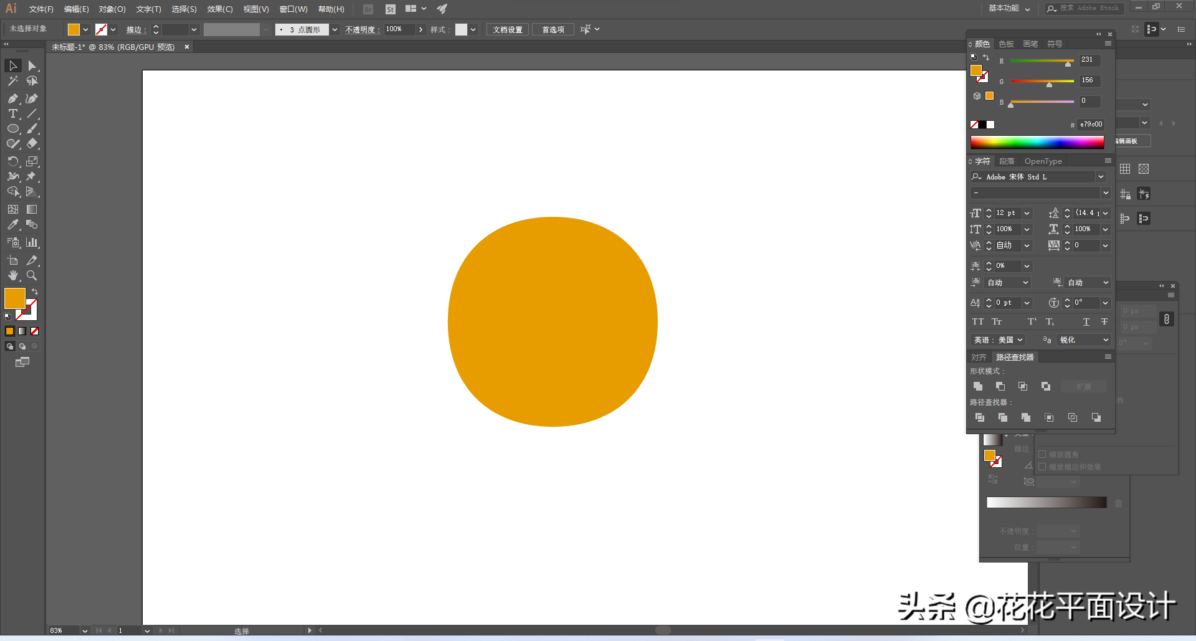This screenshot has height=641, width=1196.
Task: Select the Magic Wand tool
Action: click(x=13, y=81)
